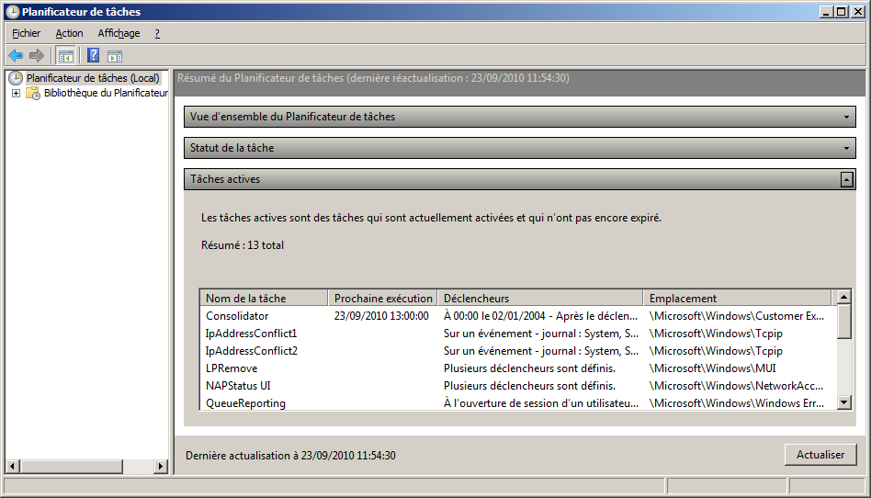Screen dimensions: 871x498
Task: Expand the Vue d'ensemble du Planificateur section
Action: click(x=847, y=117)
